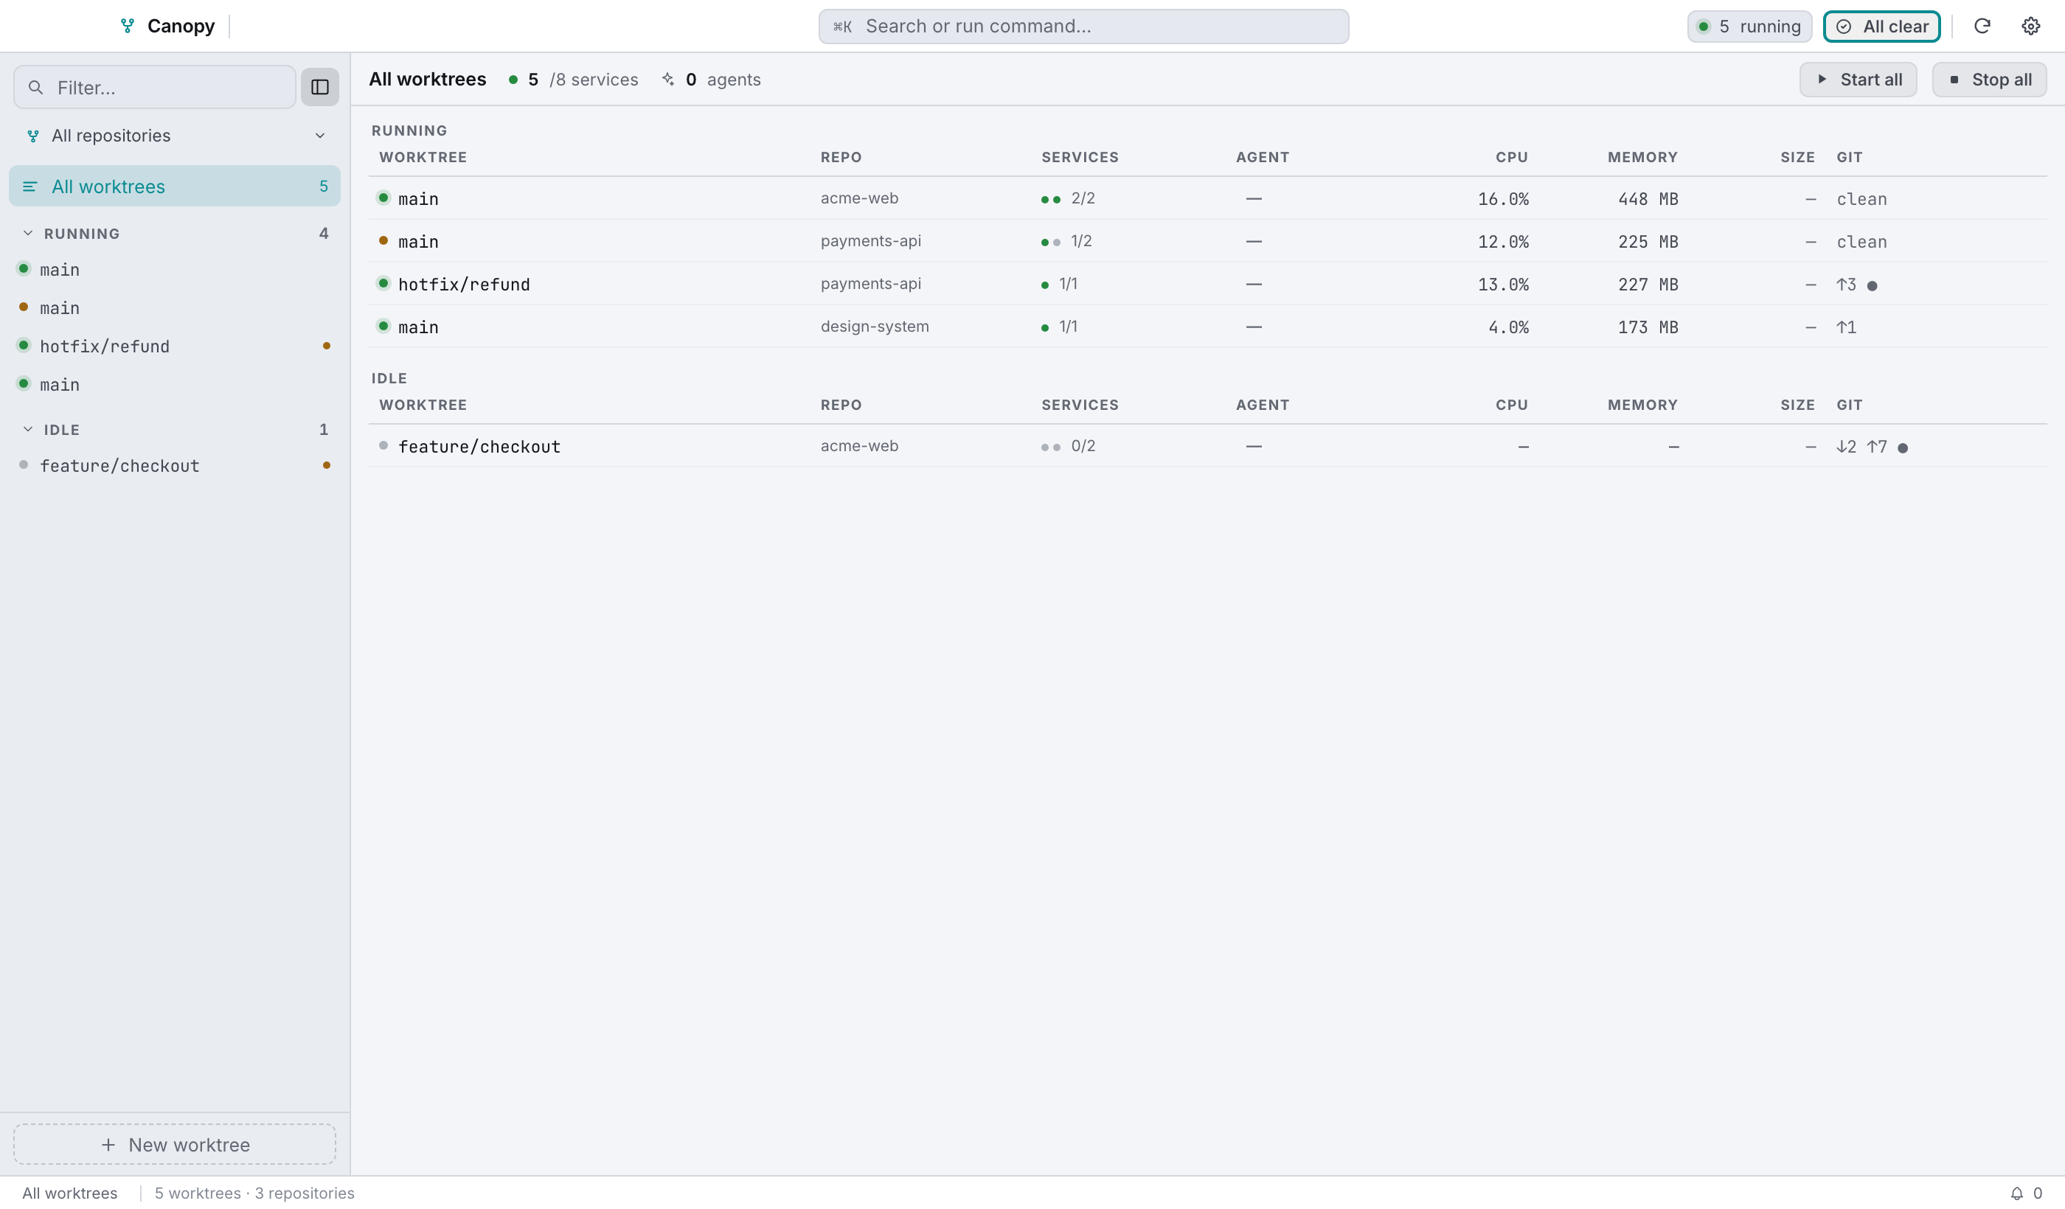Open settings via the gear icon
This screenshot has height=1209, width=2065.
[x=2030, y=27]
